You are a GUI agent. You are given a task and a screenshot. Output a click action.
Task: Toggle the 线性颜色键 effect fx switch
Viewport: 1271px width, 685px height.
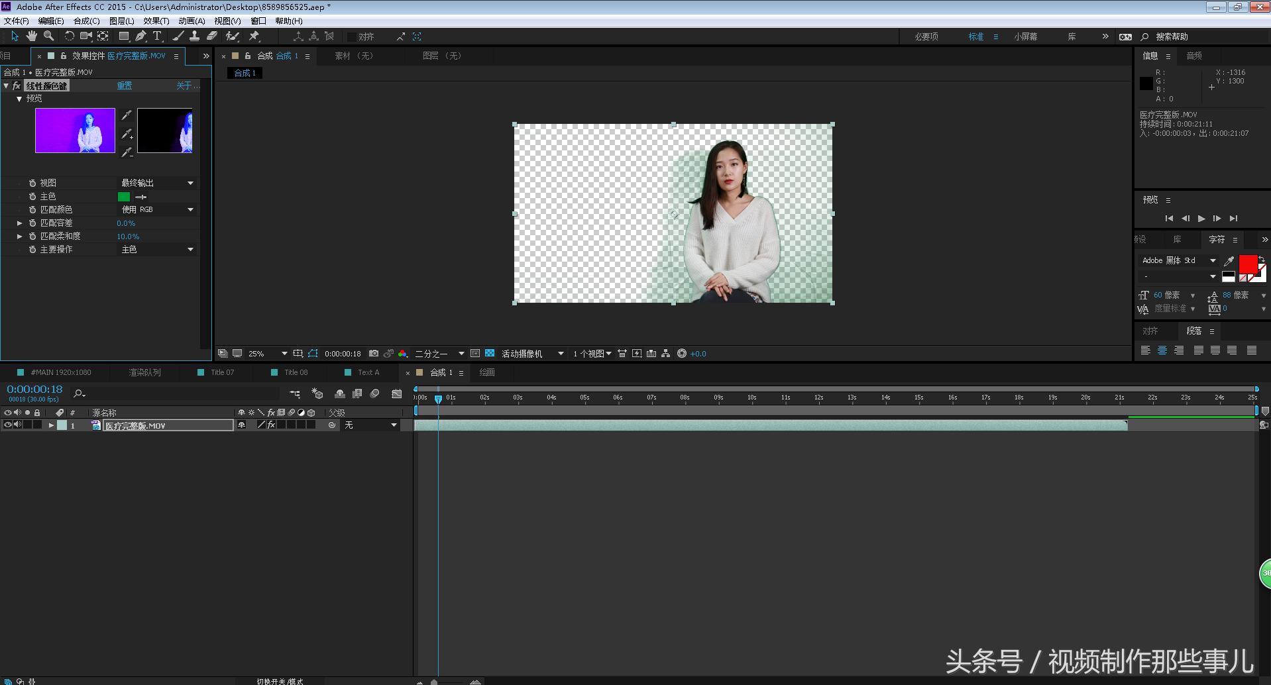tap(17, 86)
